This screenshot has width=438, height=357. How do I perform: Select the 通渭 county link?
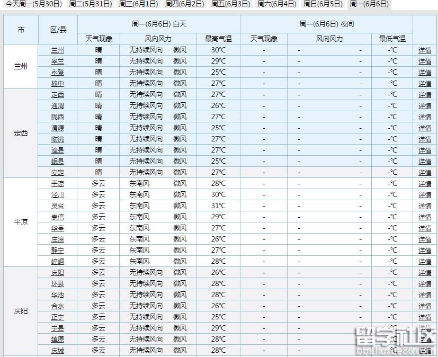[58, 106]
